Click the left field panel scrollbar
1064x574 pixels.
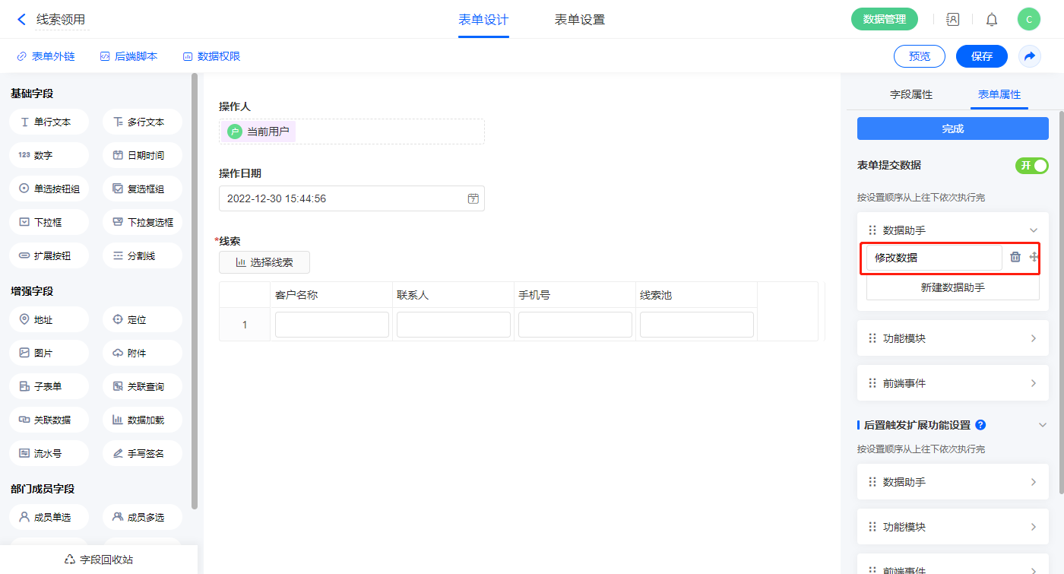coord(195,289)
